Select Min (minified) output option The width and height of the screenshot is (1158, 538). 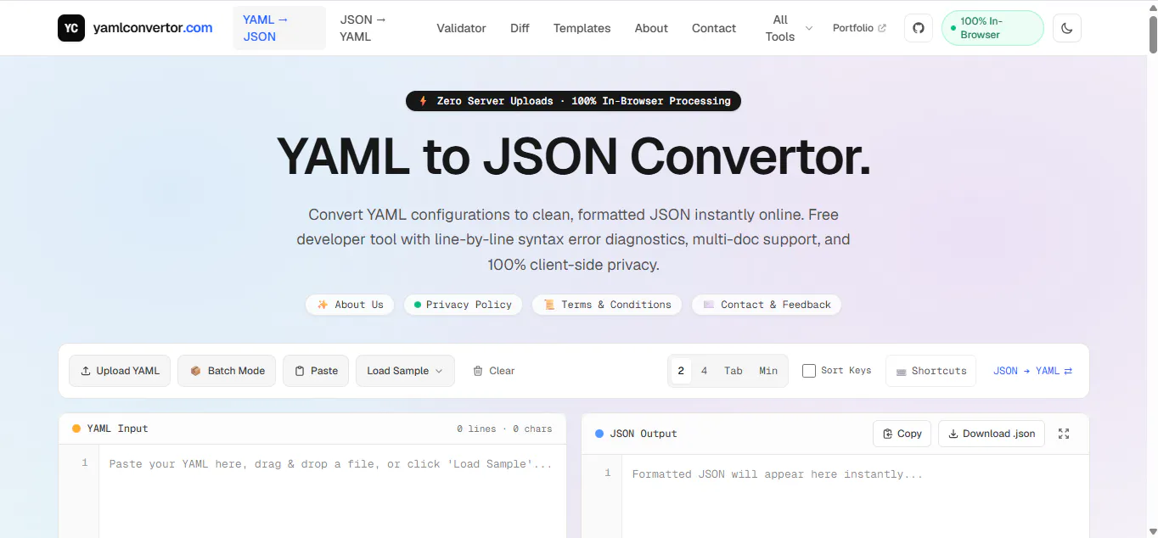coord(768,371)
